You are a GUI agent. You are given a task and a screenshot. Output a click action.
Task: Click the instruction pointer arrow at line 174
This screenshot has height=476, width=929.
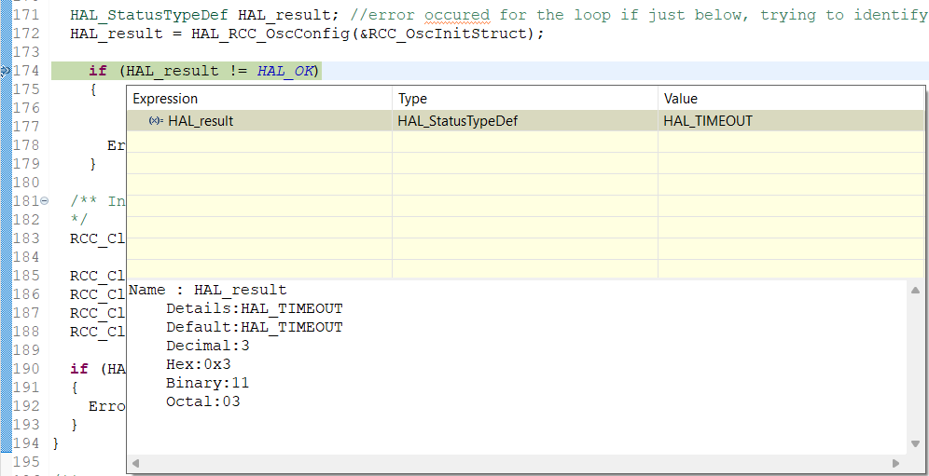6,71
